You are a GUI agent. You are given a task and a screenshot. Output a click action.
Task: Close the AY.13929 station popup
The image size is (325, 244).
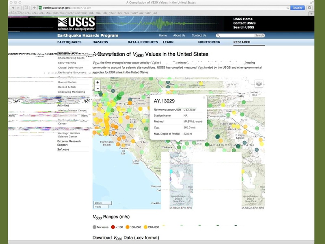[204, 98]
